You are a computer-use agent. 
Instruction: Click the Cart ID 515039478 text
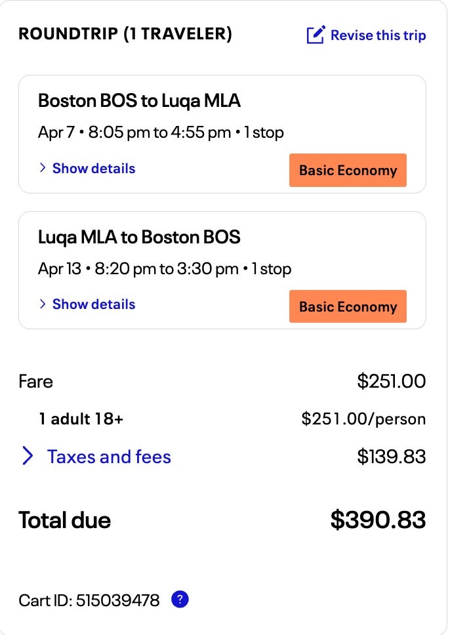(89, 600)
